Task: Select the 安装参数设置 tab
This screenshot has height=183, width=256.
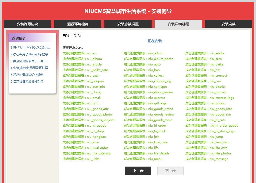Action: (128, 24)
